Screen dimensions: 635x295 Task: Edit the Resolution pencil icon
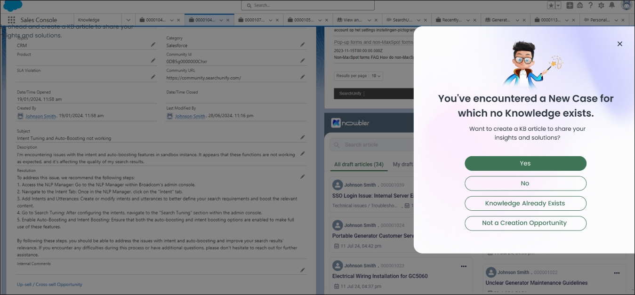tap(303, 176)
